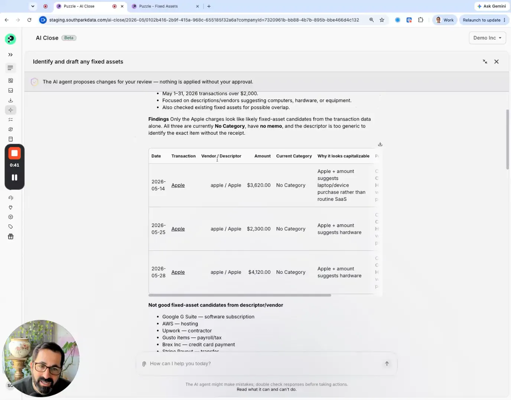
Task: Open the Read what it can and can't do link
Action: [266, 389]
